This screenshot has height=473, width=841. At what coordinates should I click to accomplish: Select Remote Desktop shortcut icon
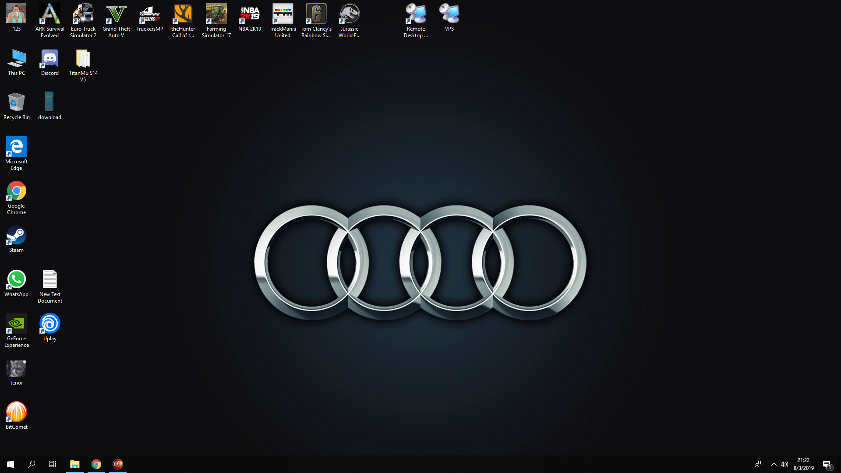click(x=416, y=21)
